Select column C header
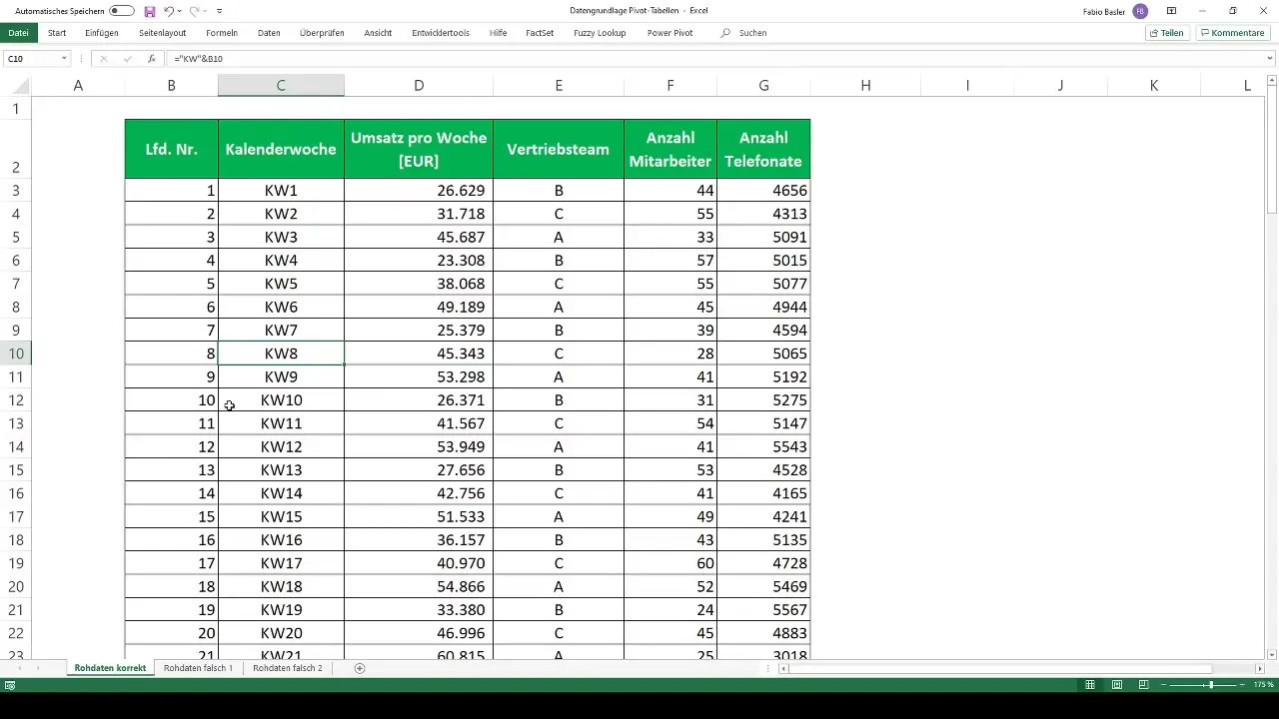1279x719 pixels. pyautogui.click(x=281, y=86)
